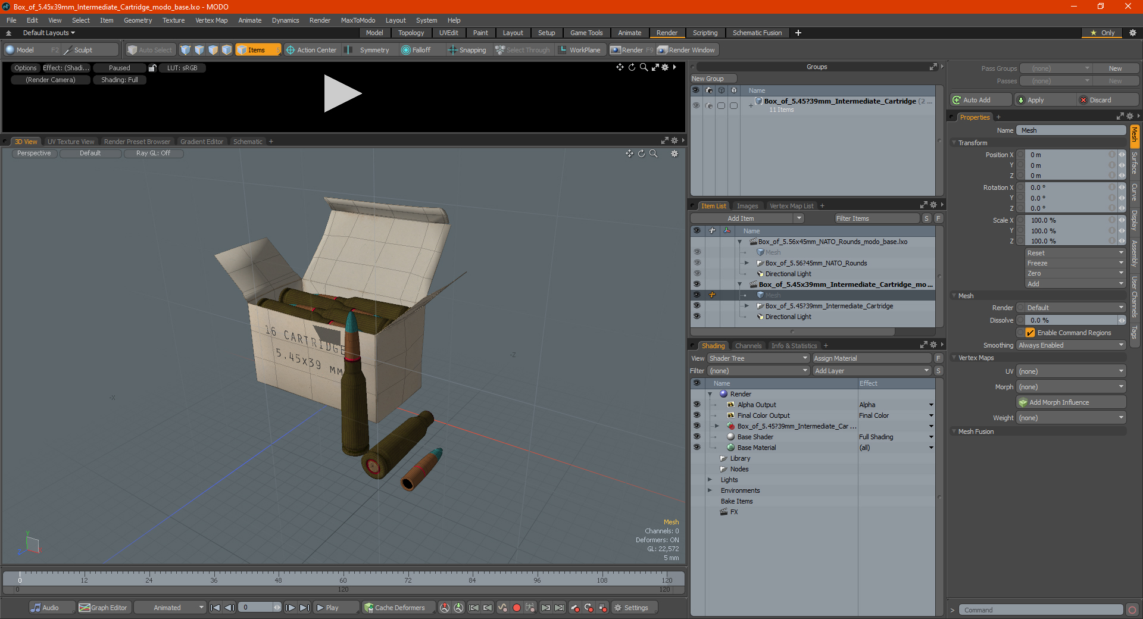Viewport: 1143px width, 619px height.
Task: Go to first frame of timeline
Action: (x=216, y=608)
